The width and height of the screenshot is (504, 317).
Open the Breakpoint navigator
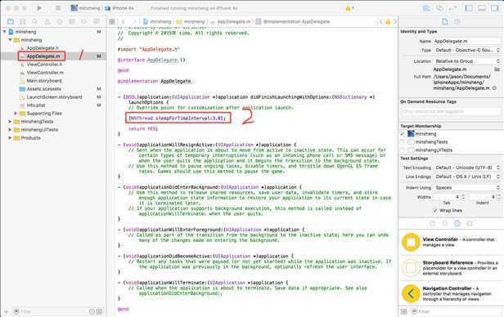[84, 21]
